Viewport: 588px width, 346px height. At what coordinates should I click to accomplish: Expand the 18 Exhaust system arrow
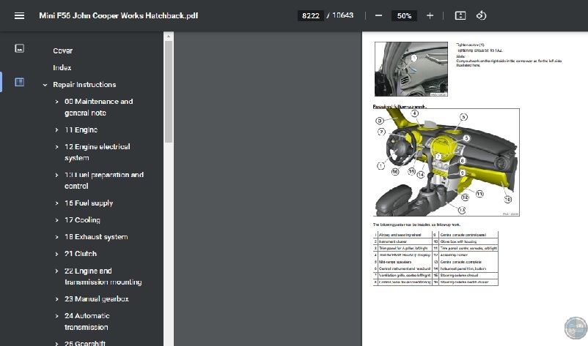[x=56, y=237]
